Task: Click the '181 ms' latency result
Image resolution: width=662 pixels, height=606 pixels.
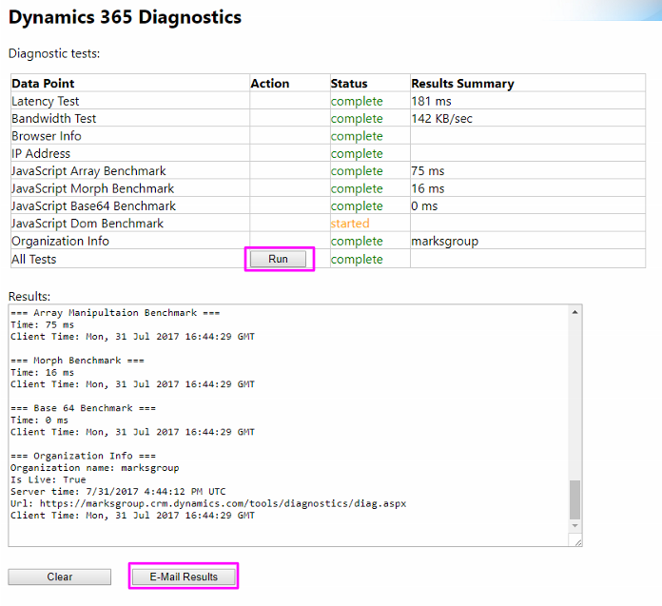Action: click(432, 102)
